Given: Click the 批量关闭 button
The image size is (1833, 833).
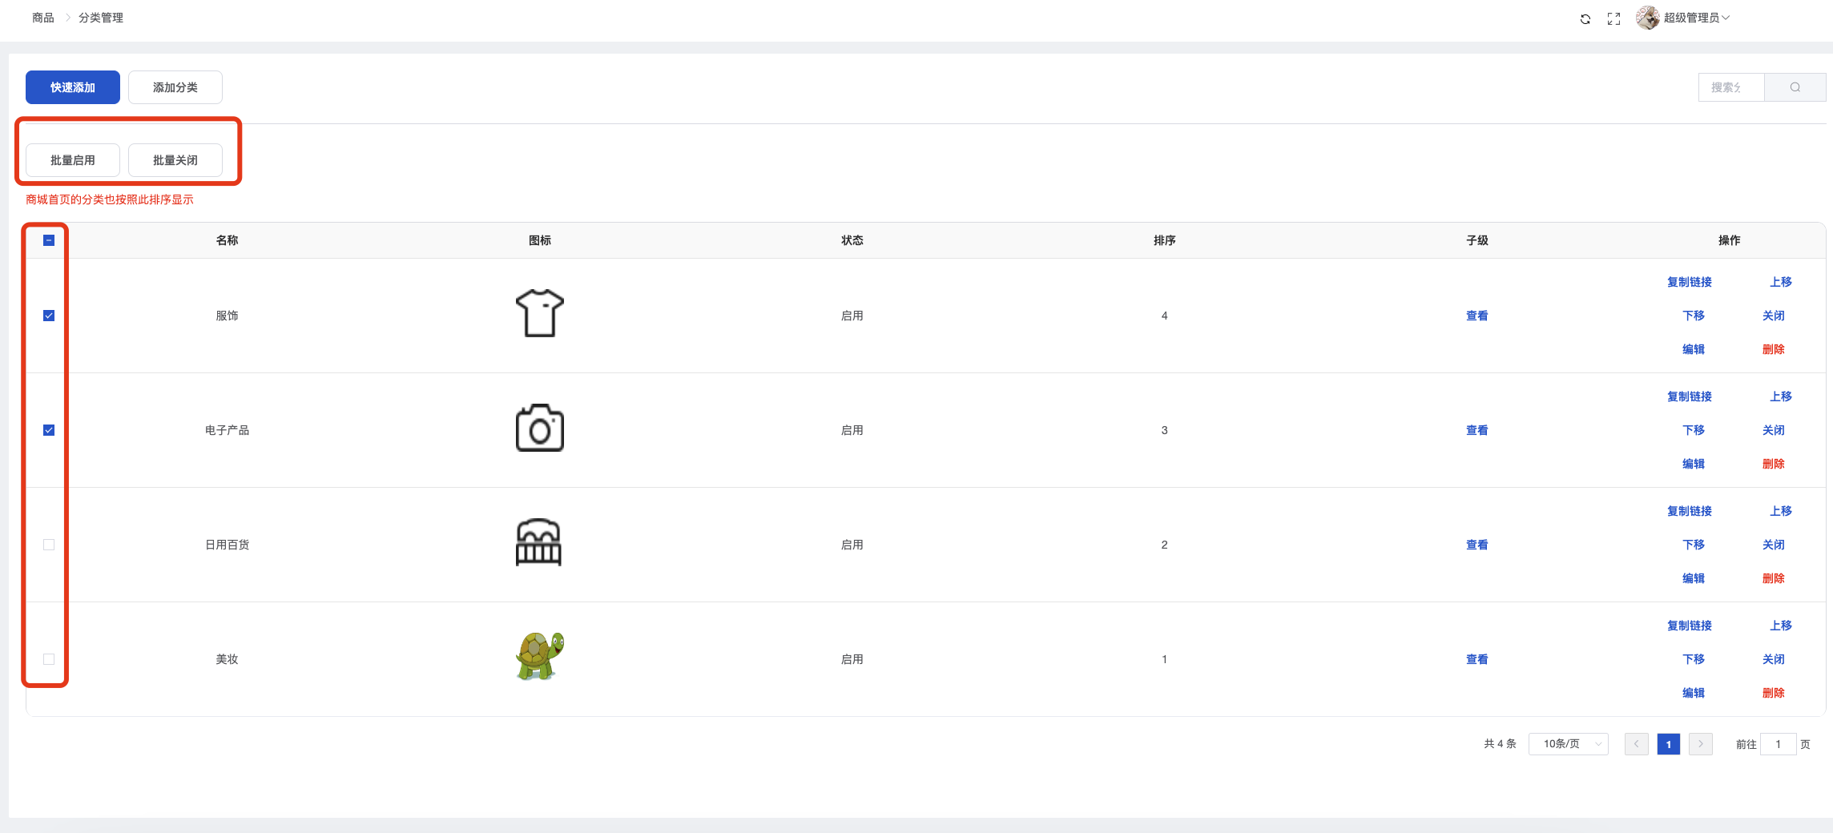Looking at the screenshot, I should [x=175, y=160].
